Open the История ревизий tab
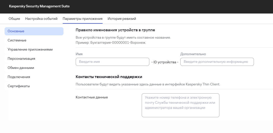The image size is (273, 133). click(122, 19)
